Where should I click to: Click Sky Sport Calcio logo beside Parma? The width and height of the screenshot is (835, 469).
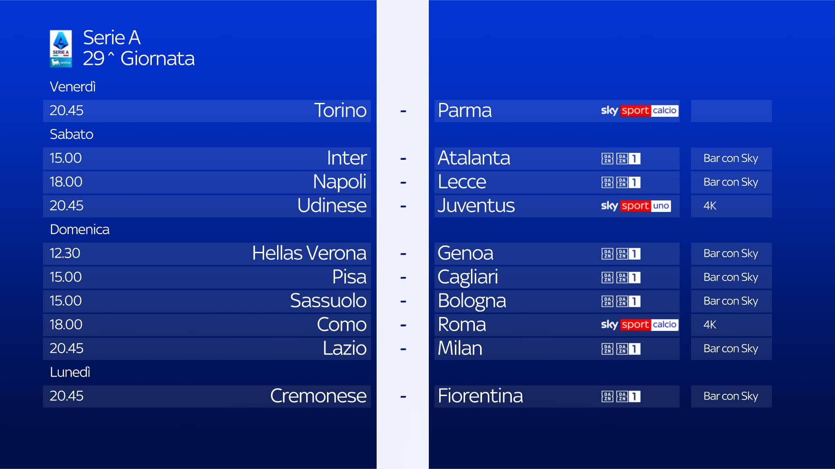tap(639, 111)
